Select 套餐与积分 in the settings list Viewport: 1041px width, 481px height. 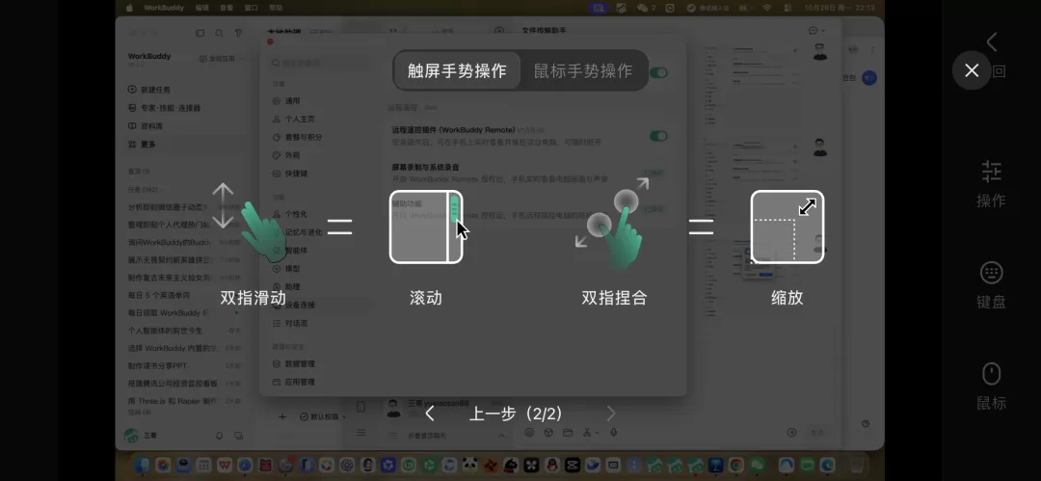tap(298, 137)
